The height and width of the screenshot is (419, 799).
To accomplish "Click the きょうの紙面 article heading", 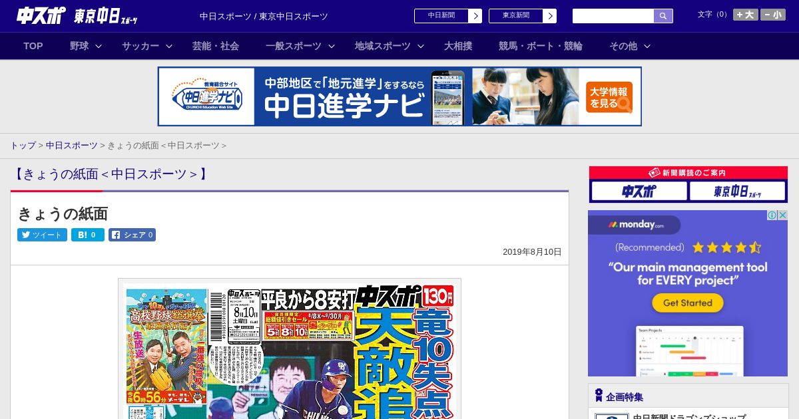I will 63,213.
